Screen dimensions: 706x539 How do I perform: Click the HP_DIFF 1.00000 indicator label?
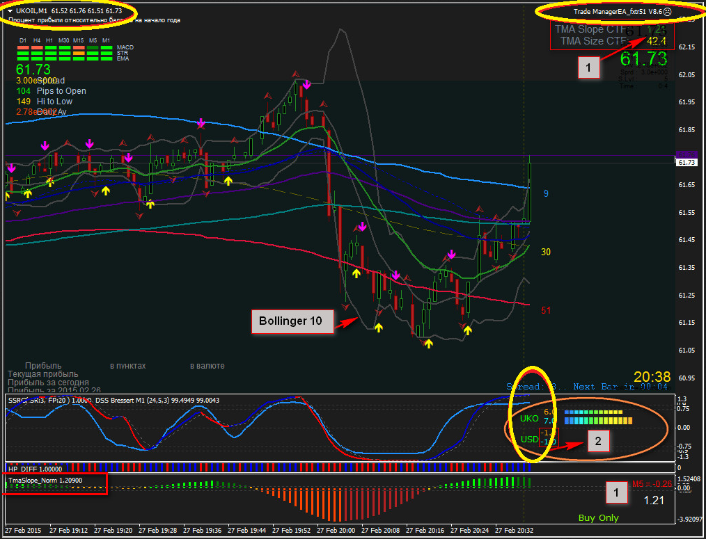tap(35, 469)
